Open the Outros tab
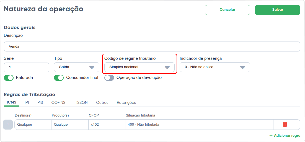The height and width of the screenshot is (142, 305). (102, 102)
